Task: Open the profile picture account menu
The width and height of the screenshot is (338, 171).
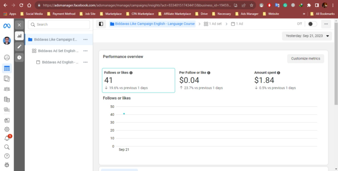Action: (x=7, y=41)
